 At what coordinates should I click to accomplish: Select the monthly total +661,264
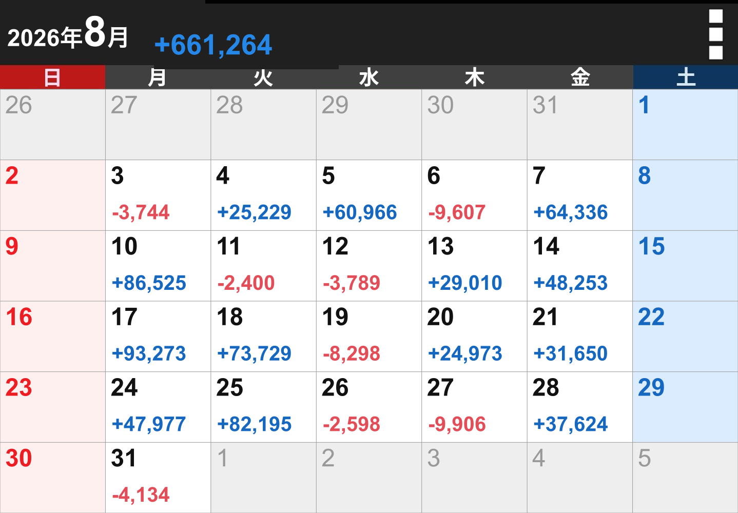point(213,45)
